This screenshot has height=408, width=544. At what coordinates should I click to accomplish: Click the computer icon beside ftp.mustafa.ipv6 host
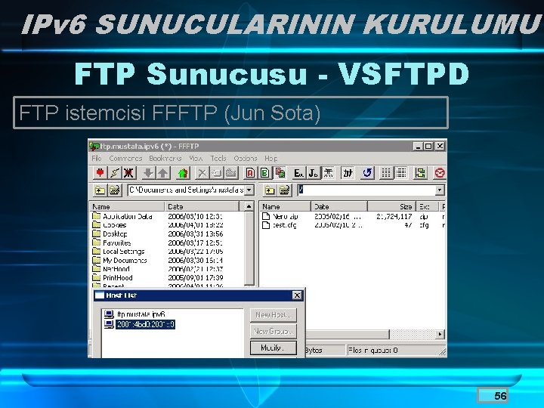coord(109,314)
